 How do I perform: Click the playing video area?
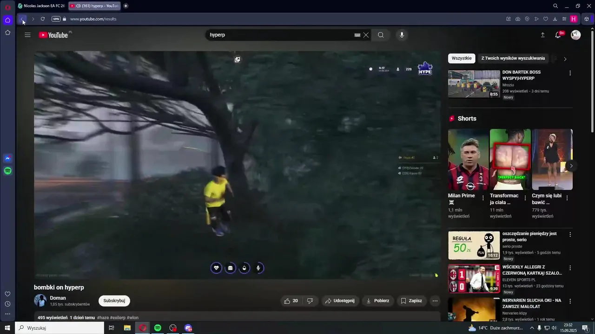coord(237,165)
